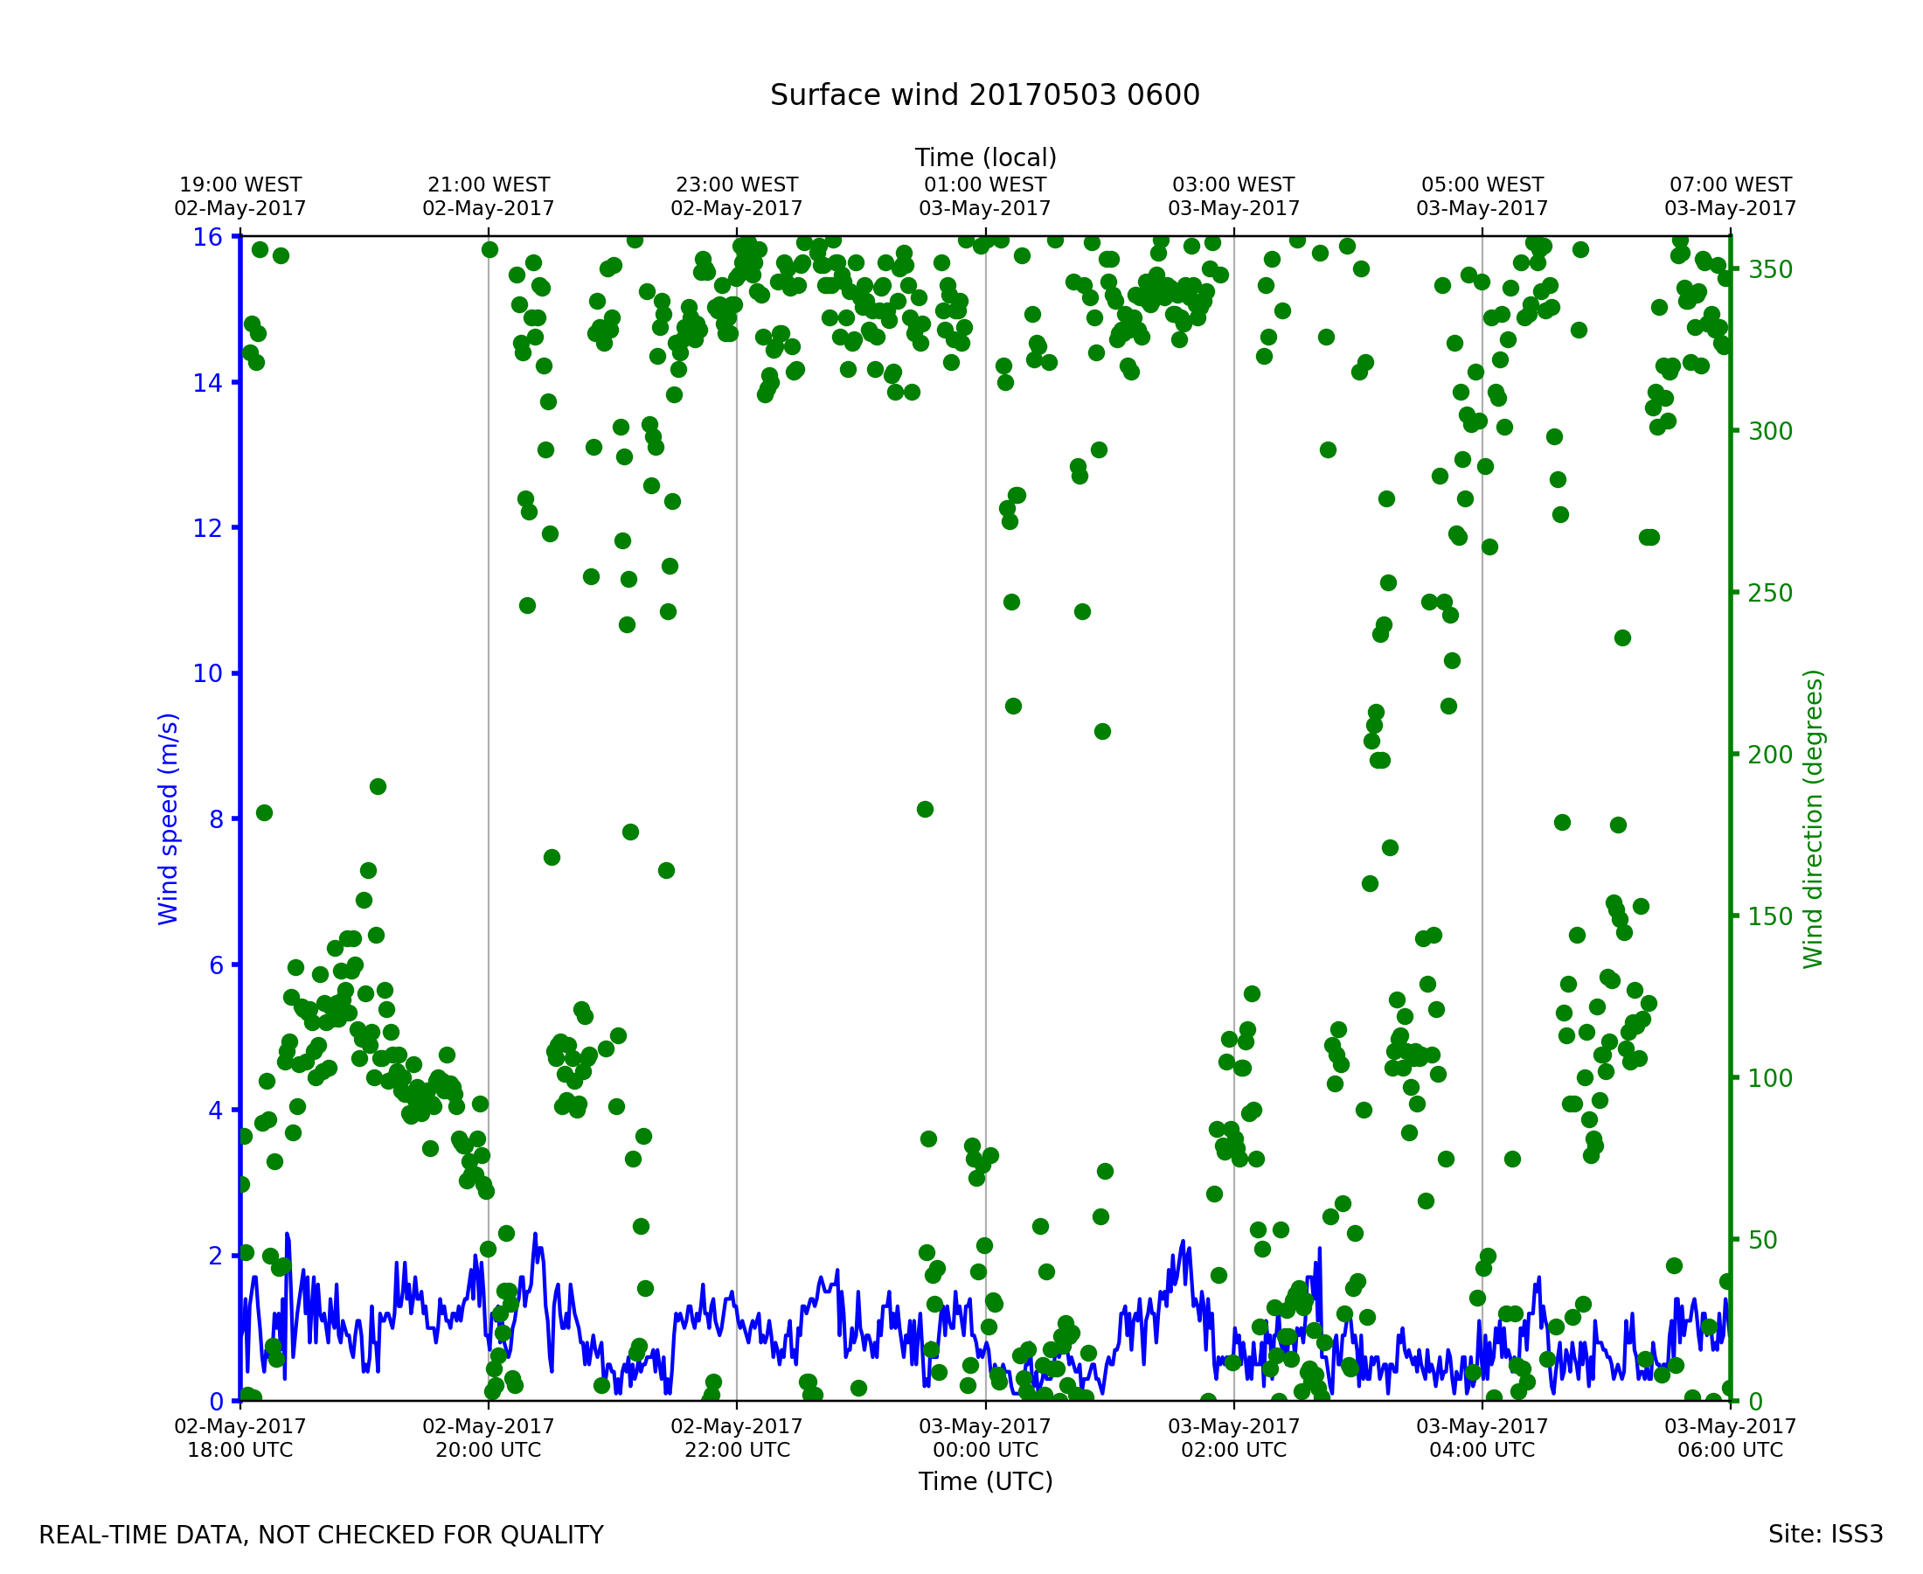This screenshot has height=1574, width=1923.
Task: Click the '06:00 UTC' bottom tick label
Action: point(1730,1451)
